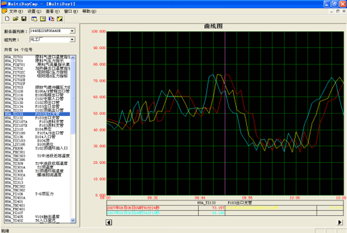Click the seventh toolbar icon, yellow with pencil

click(59, 19)
